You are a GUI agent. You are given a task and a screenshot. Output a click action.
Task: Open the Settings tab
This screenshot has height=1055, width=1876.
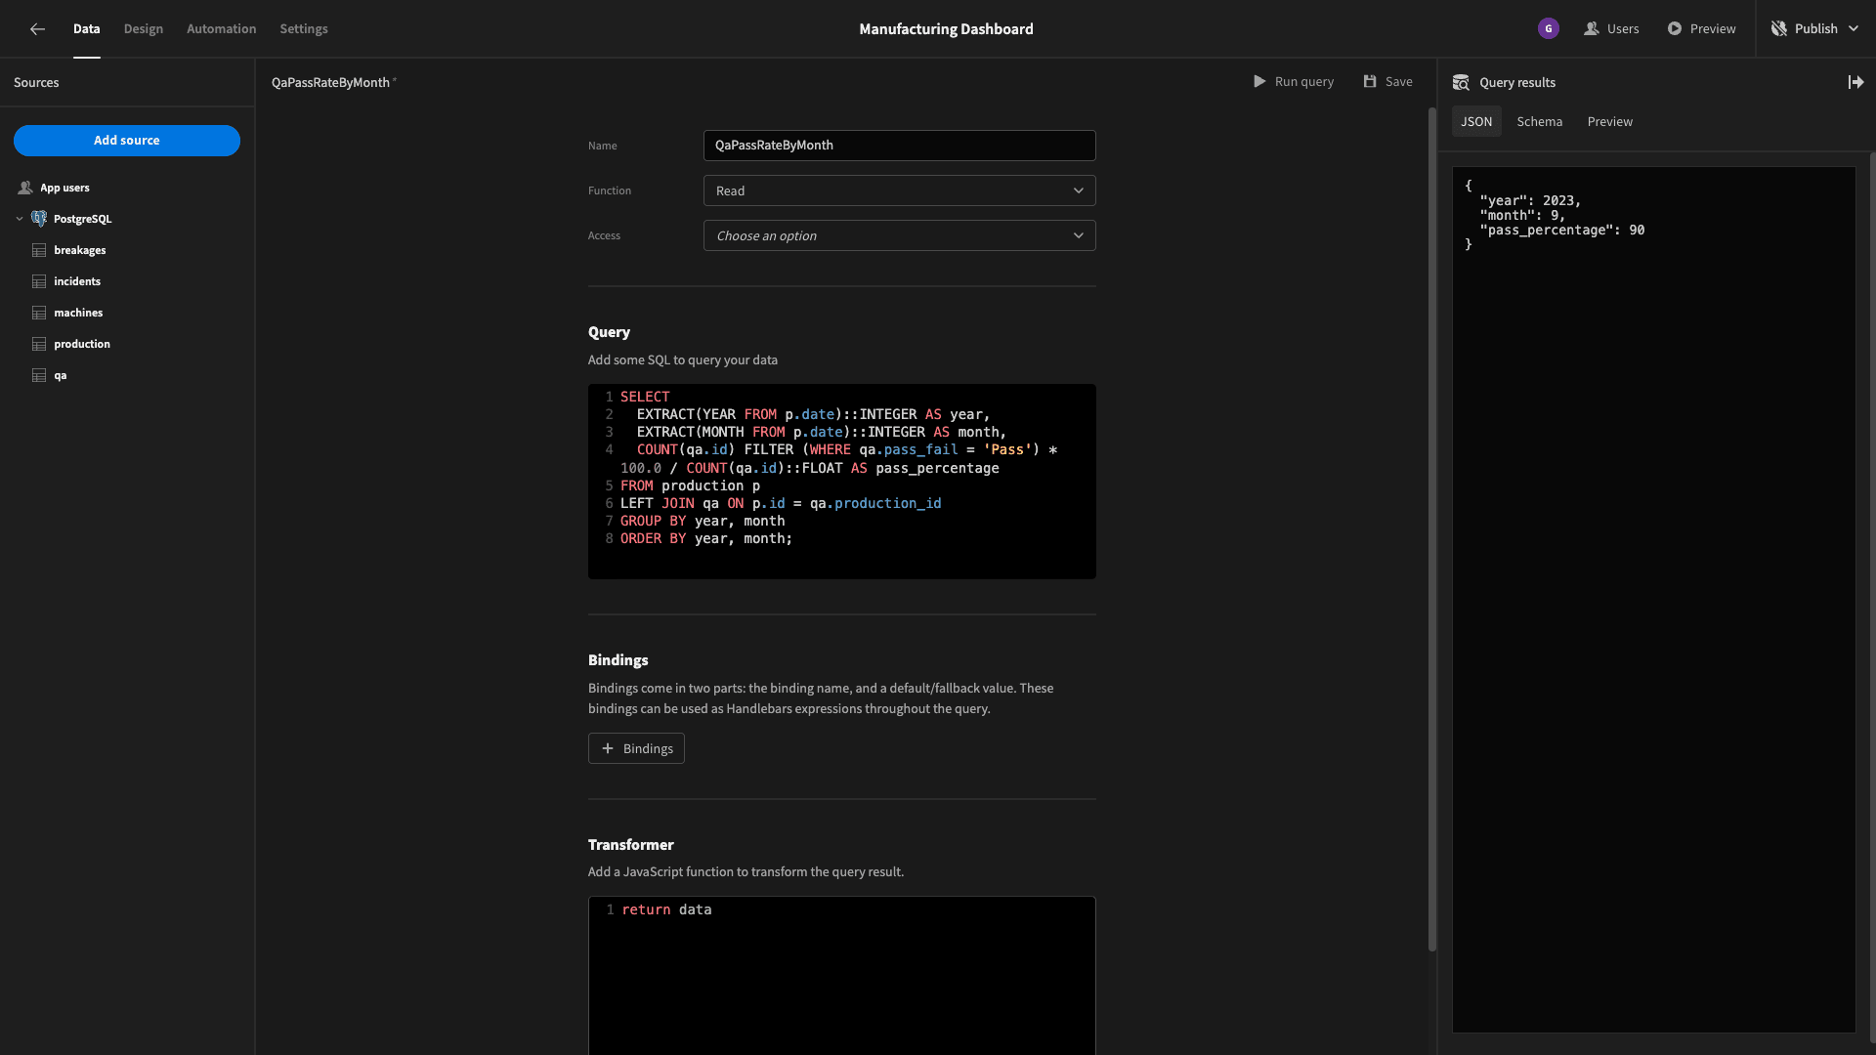pos(304,29)
